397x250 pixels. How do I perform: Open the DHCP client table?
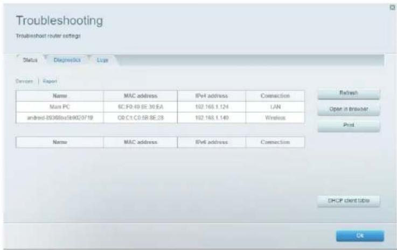tap(349, 201)
